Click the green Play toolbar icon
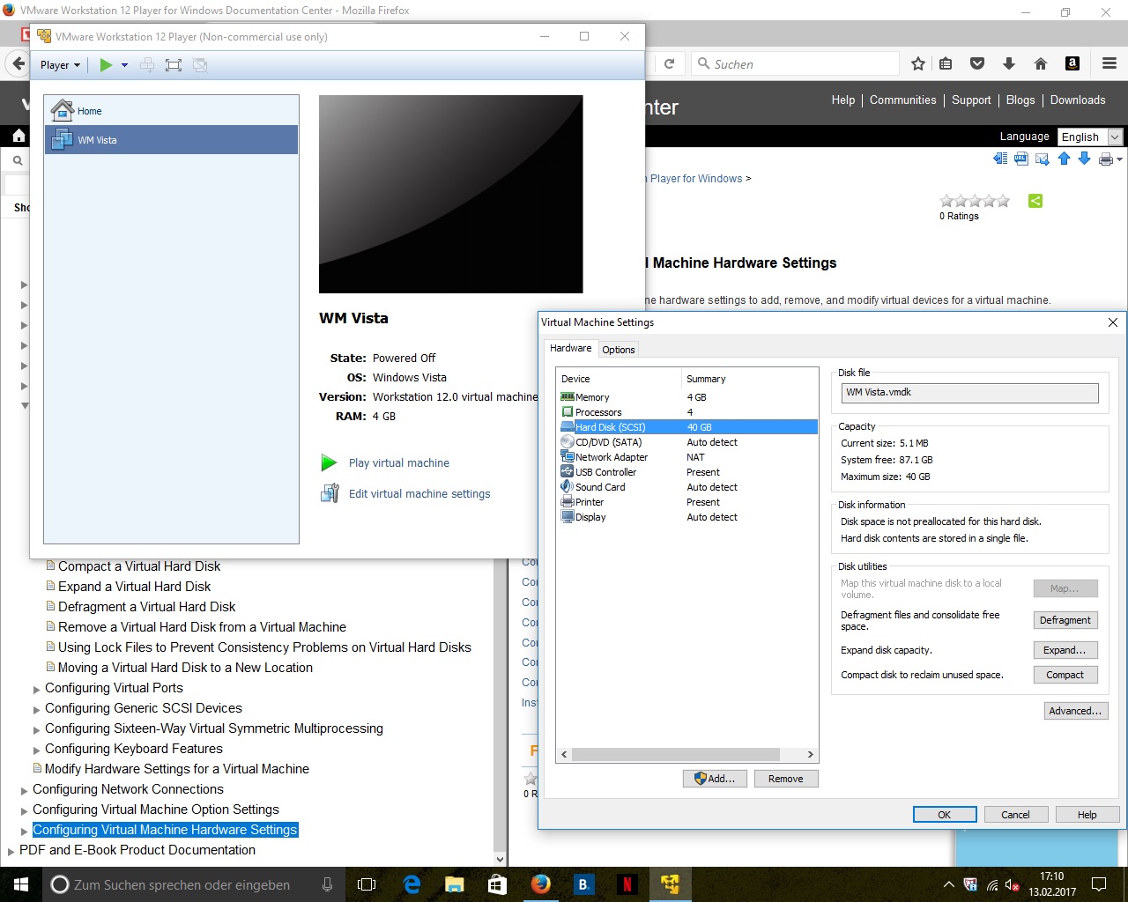 pos(106,65)
